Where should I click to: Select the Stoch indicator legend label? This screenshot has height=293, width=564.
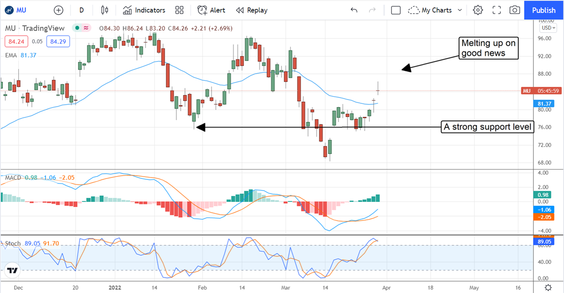[x=13, y=243]
